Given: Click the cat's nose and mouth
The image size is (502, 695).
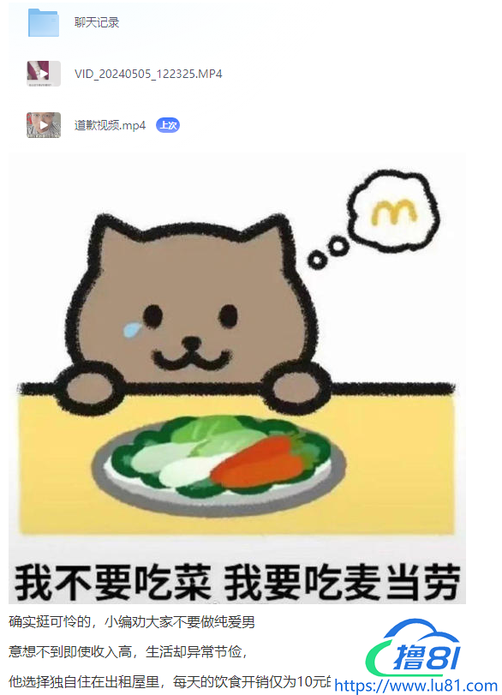Looking at the screenshot, I should [191, 354].
